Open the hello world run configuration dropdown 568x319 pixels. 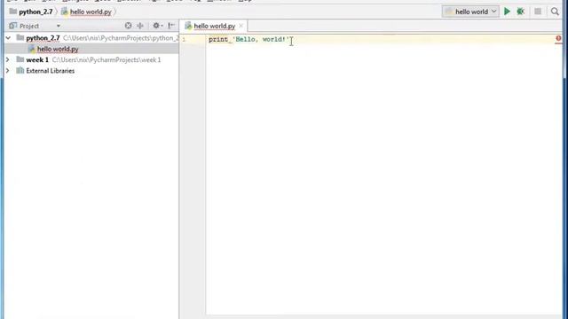point(470,12)
